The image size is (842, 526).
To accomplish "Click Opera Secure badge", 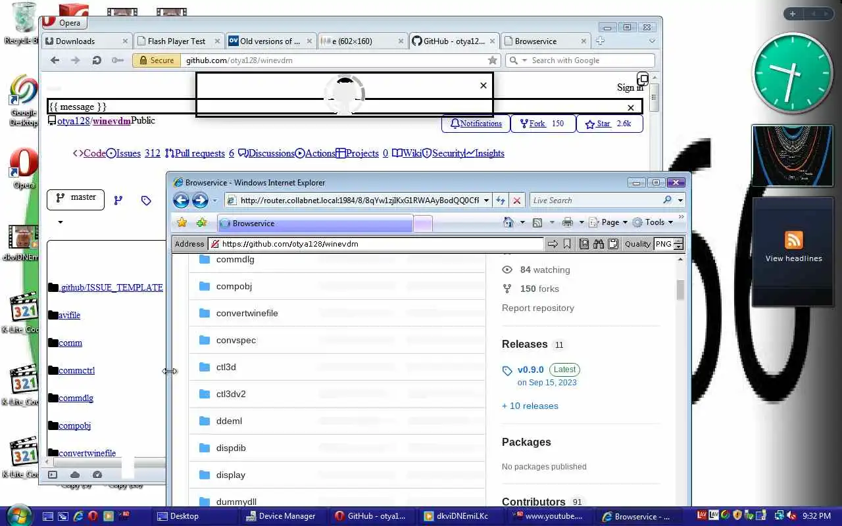I will [156, 60].
